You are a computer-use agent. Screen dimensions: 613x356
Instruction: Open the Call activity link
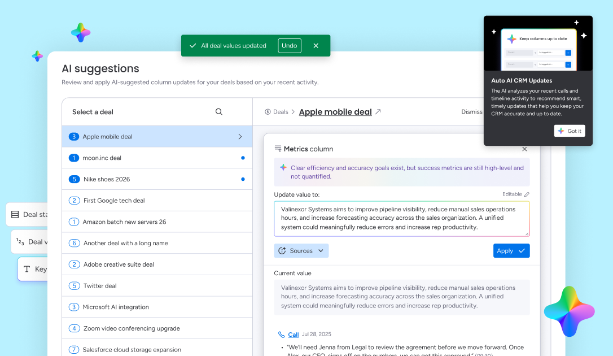[293, 335]
